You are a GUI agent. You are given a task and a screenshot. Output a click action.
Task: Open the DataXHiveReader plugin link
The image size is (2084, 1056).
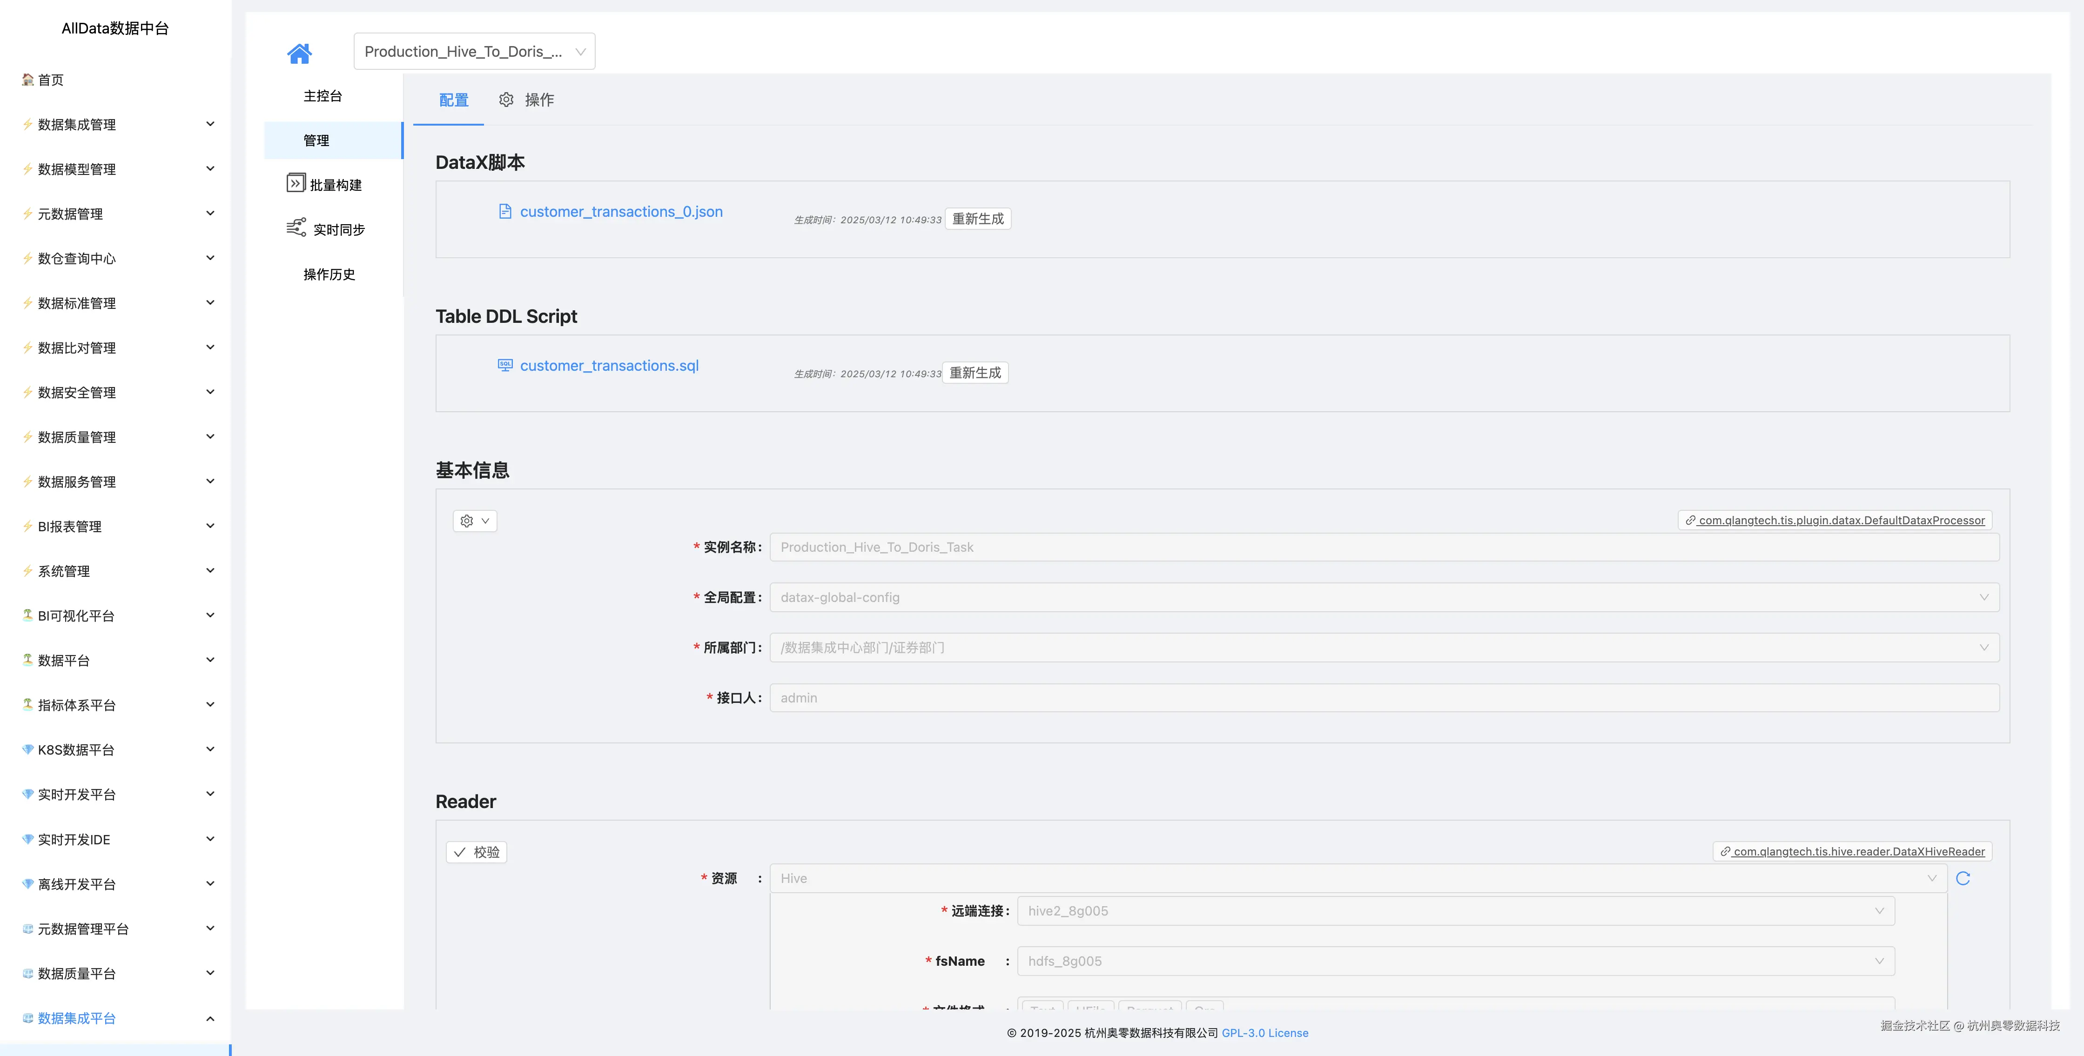pos(1853,851)
